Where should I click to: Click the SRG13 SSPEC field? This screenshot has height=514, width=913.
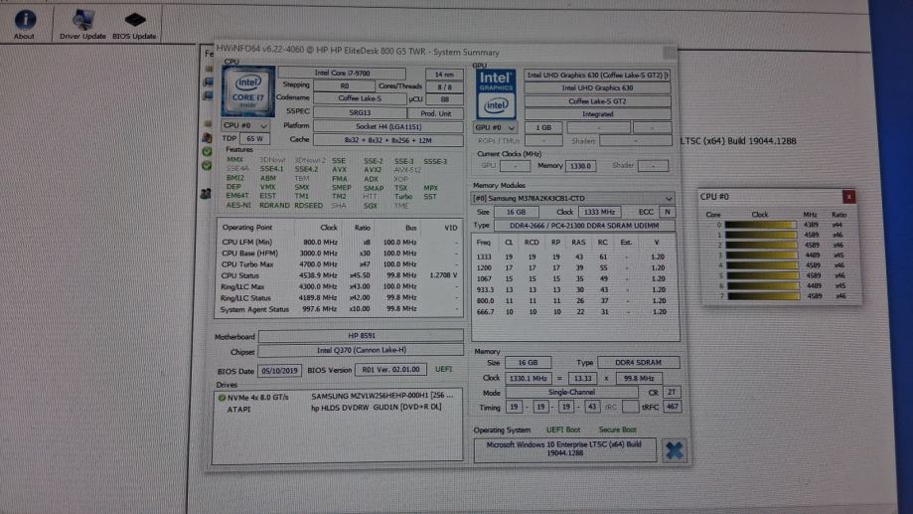pos(360,112)
